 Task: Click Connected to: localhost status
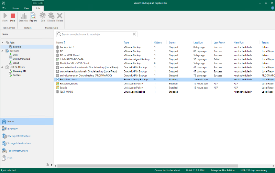pos(167,170)
